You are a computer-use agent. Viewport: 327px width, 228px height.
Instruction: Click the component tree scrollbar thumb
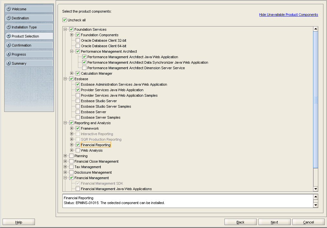pos(316,100)
